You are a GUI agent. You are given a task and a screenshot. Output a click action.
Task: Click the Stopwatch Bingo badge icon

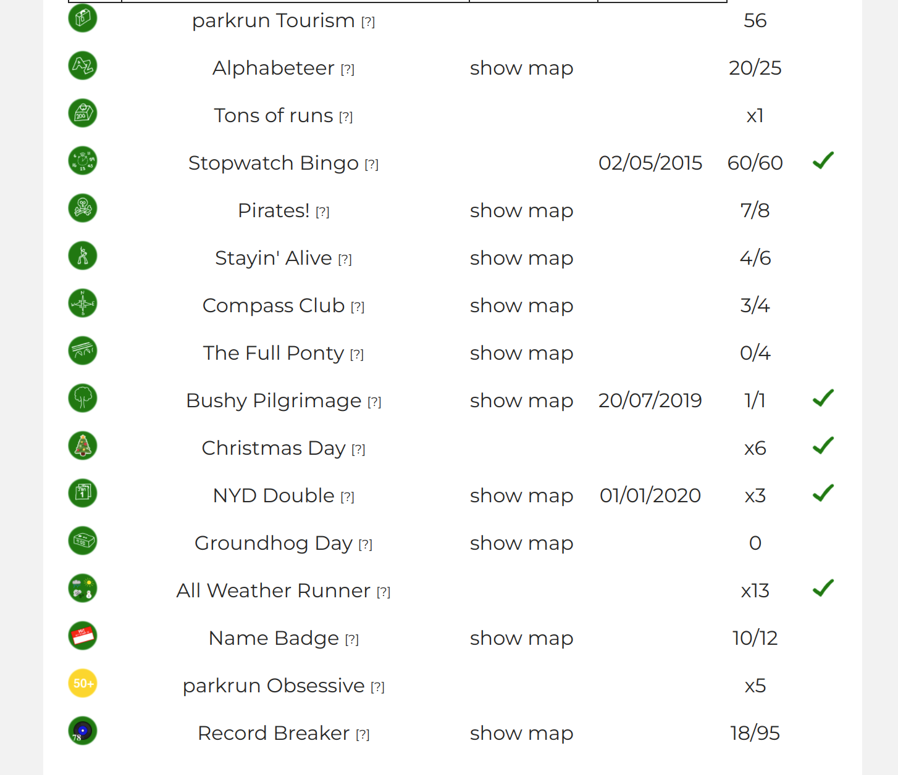(83, 161)
